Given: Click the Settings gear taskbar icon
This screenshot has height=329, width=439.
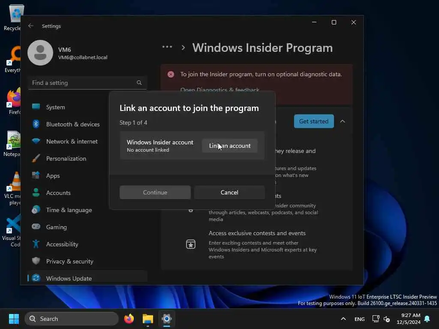Looking at the screenshot, I should (167, 319).
